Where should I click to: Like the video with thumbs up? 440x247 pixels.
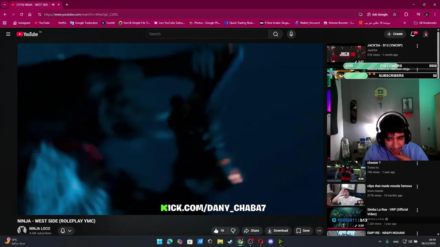pos(219,231)
